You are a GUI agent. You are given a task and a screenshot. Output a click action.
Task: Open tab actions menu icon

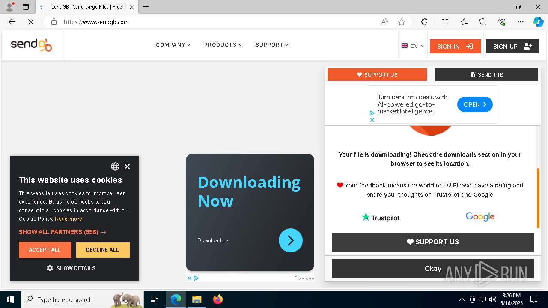click(26, 7)
